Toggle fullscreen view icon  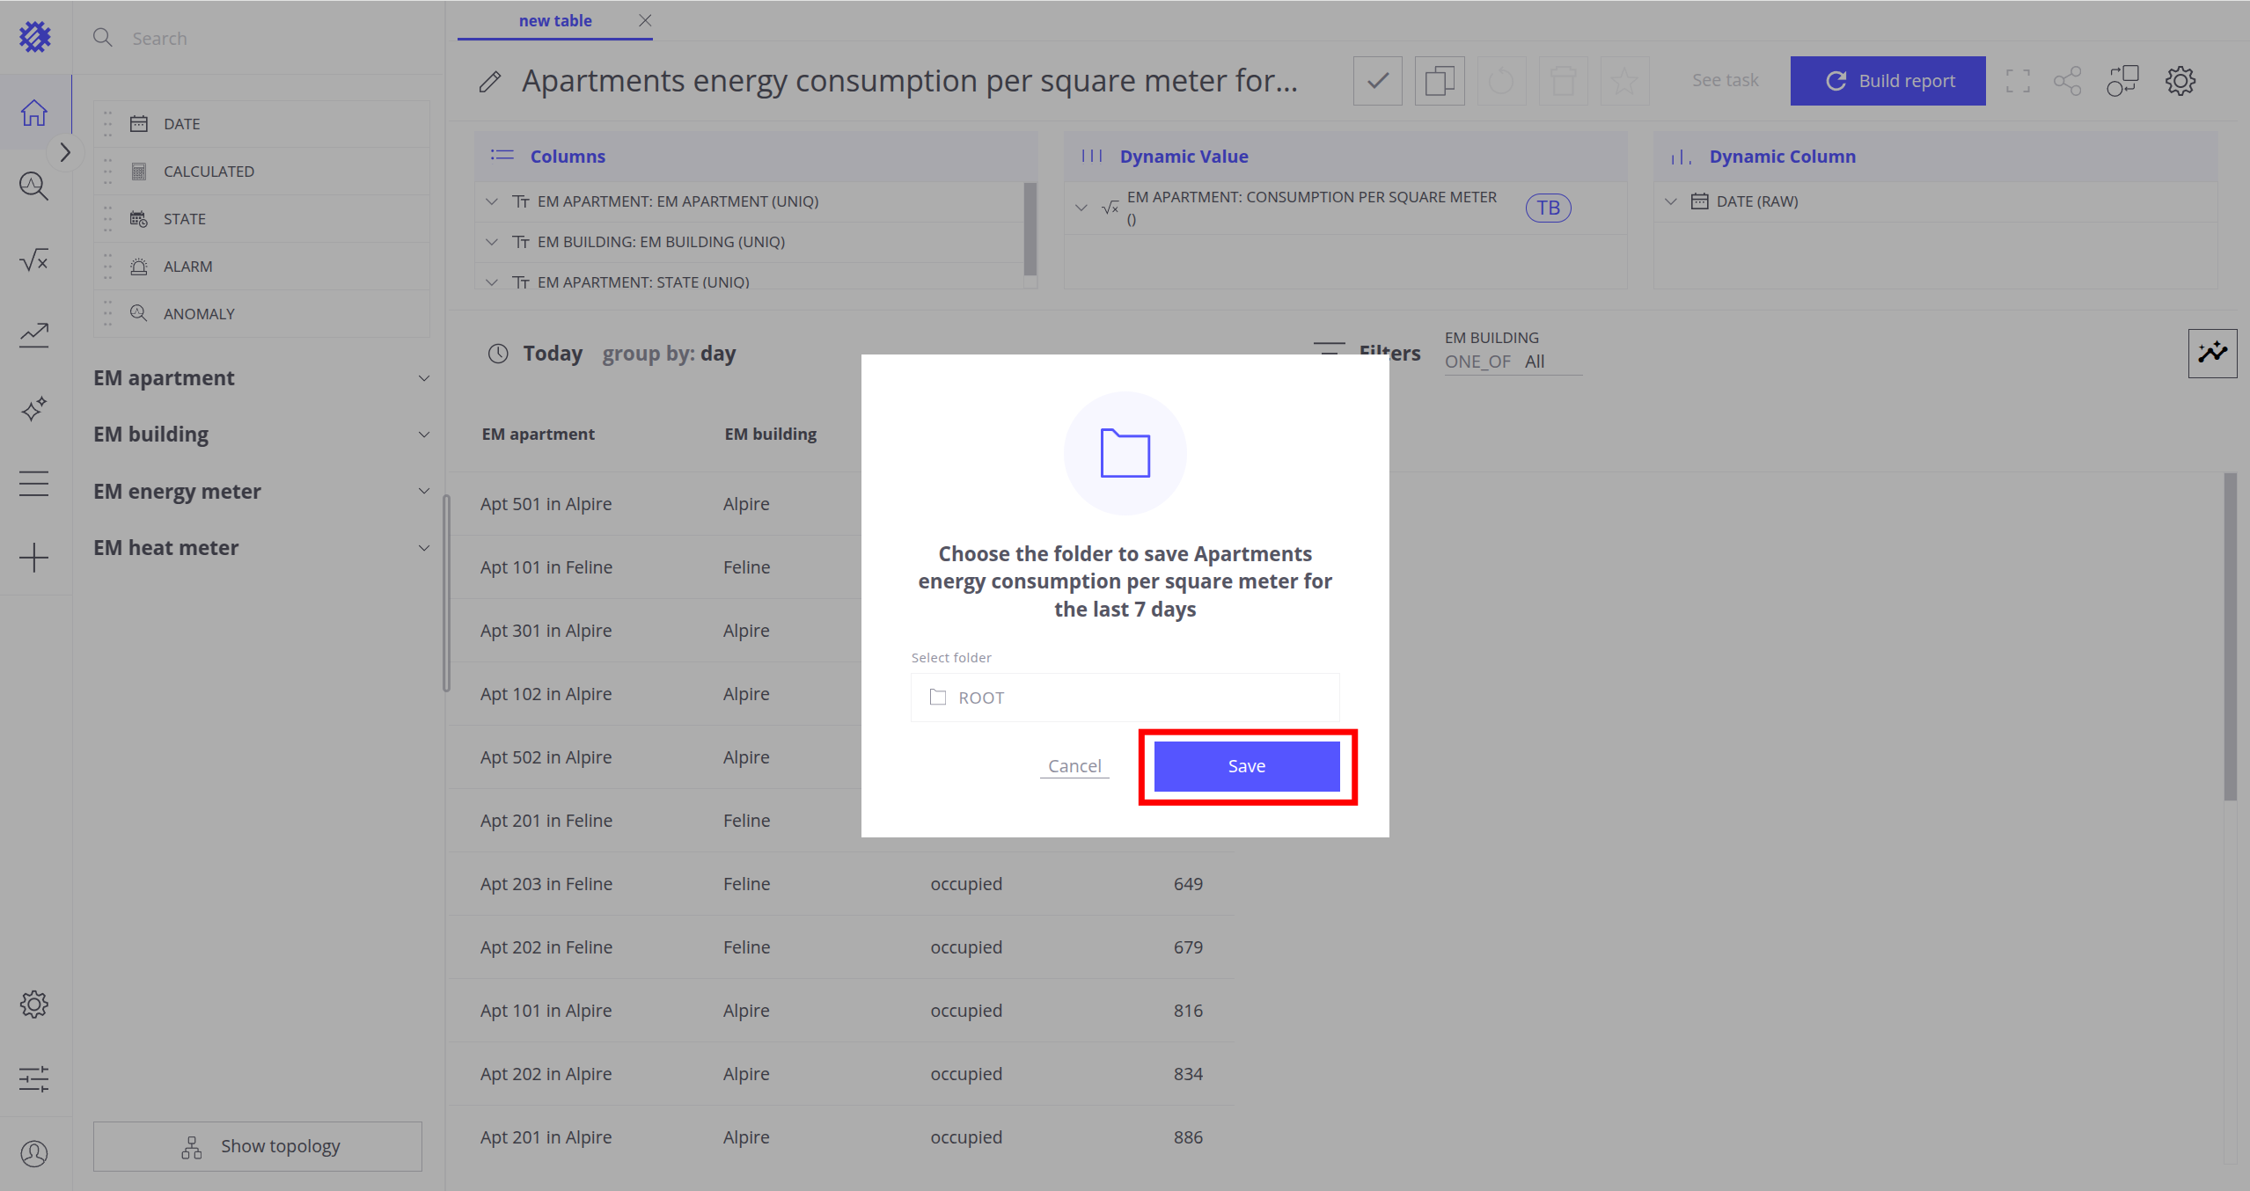tap(2018, 81)
